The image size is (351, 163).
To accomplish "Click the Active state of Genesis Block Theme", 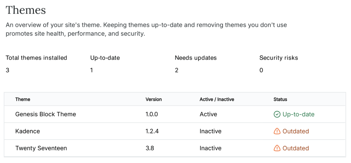I will click(208, 114).
